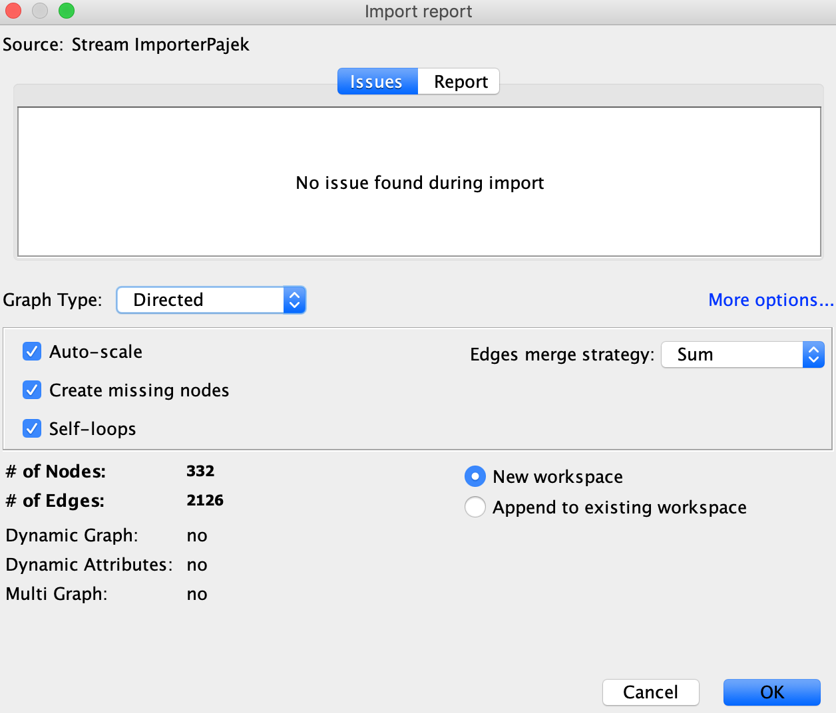Click the More options... link
This screenshot has width=836, height=713.
(770, 300)
